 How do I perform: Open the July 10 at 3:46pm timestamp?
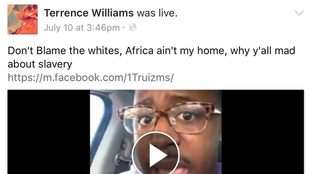pyautogui.click(x=82, y=27)
